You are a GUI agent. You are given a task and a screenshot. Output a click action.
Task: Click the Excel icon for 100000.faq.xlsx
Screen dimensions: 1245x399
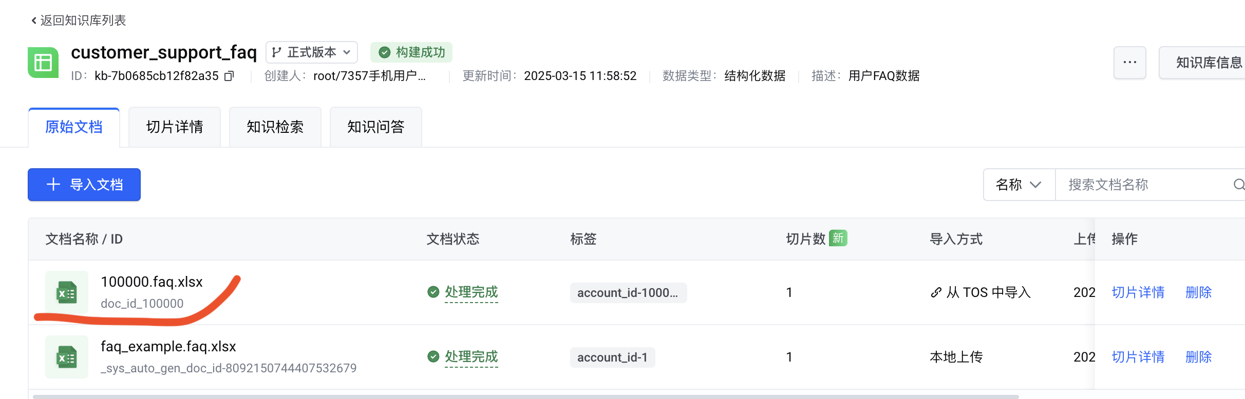coord(67,293)
